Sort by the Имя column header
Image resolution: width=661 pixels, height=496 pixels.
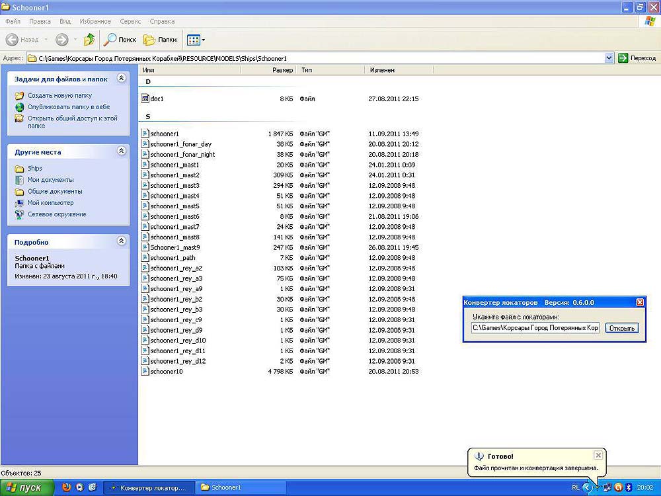pyautogui.click(x=190, y=70)
